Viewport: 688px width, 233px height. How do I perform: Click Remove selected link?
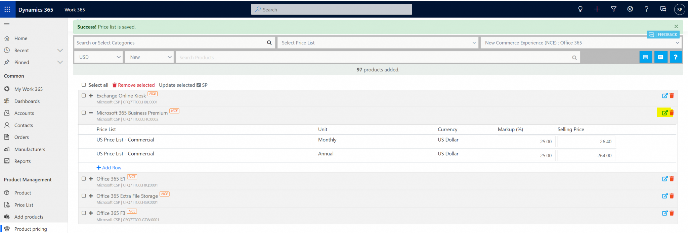coord(133,85)
